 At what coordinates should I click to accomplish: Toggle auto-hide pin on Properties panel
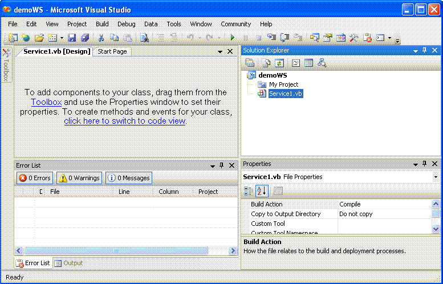pos(424,164)
